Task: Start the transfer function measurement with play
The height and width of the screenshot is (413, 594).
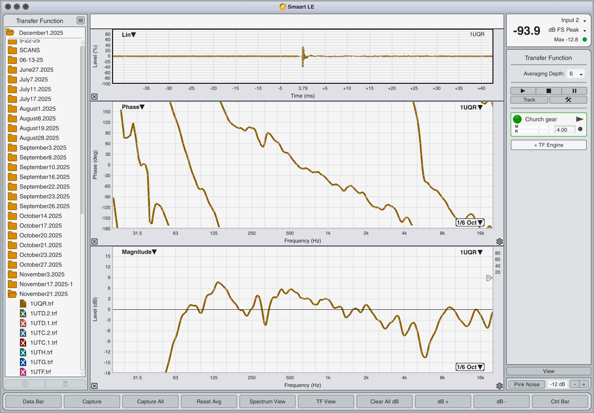Action: click(523, 91)
